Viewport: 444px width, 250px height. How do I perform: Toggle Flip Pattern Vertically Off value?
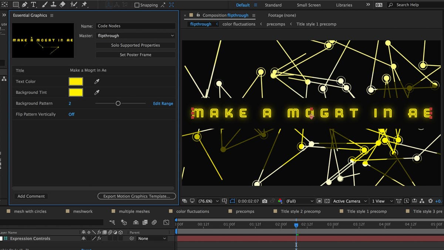click(71, 114)
